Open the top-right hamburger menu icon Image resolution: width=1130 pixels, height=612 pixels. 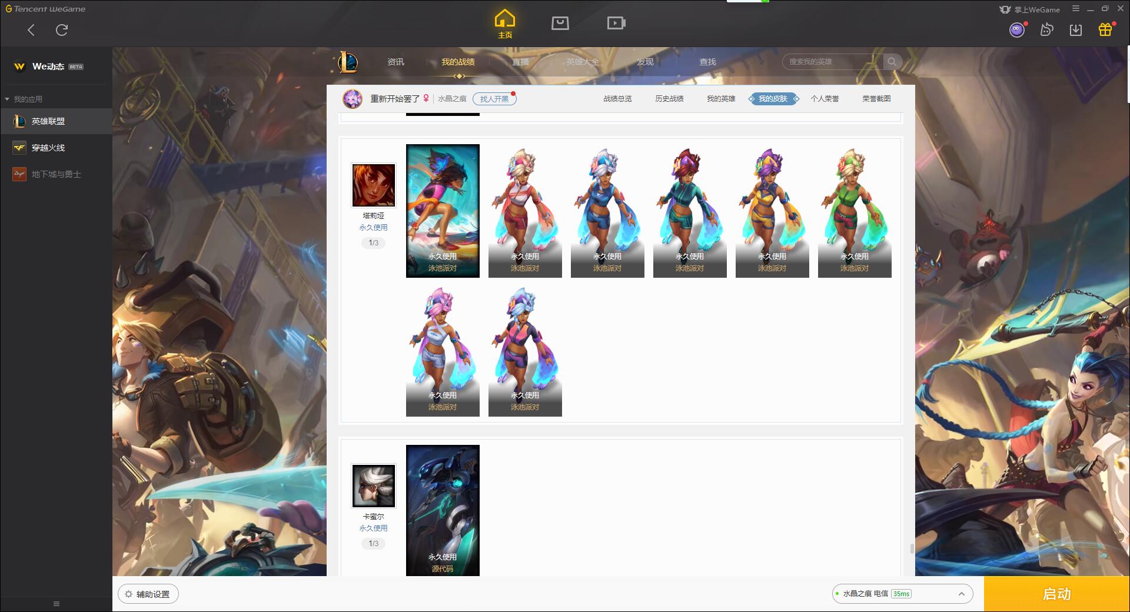(1076, 9)
